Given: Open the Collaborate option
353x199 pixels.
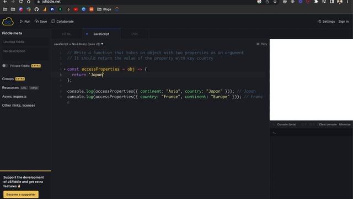Looking at the screenshot, I should tap(62, 22).
